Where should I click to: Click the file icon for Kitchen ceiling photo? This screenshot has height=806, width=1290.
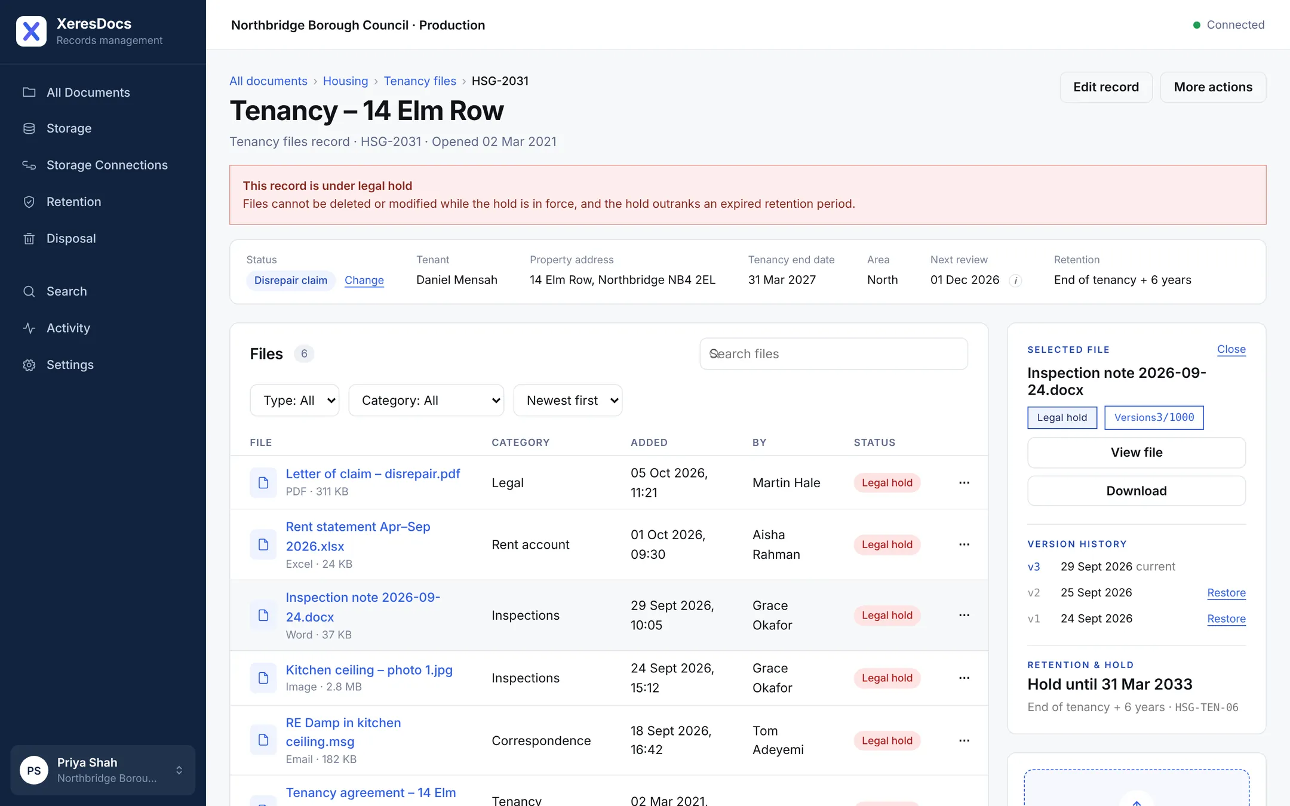[263, 678]
